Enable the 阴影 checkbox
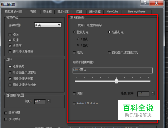 [x=74, y=94]
